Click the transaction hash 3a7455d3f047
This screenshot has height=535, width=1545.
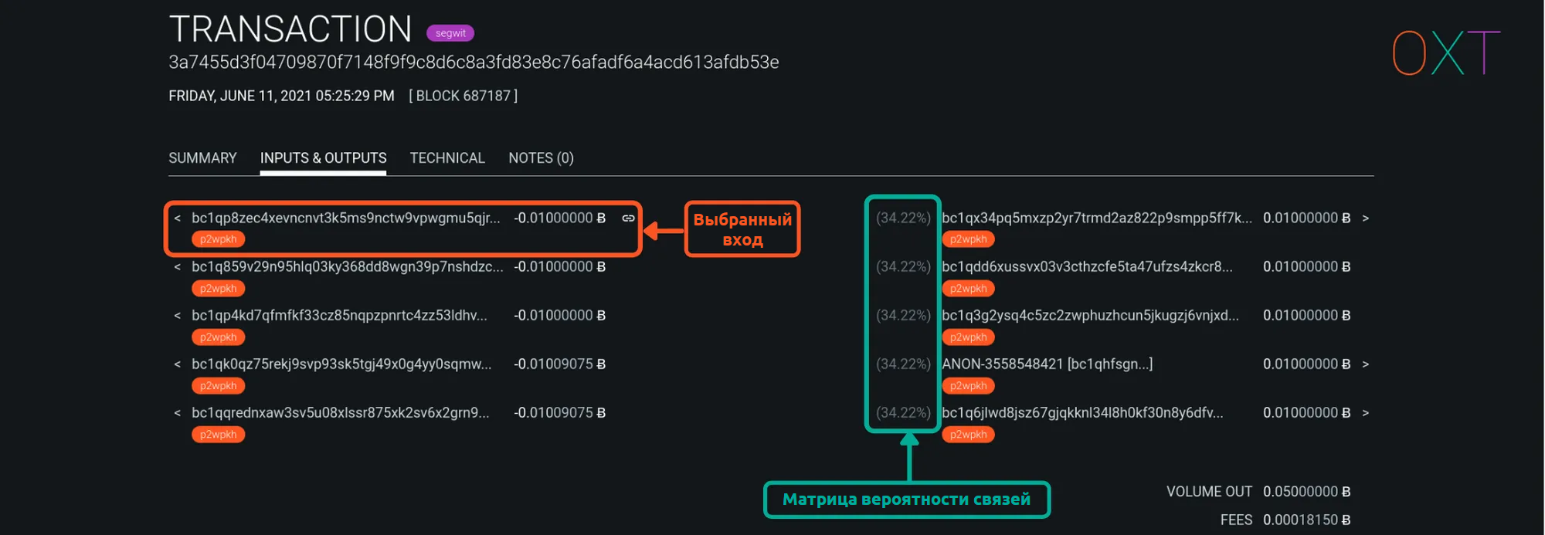click(474, 63)
